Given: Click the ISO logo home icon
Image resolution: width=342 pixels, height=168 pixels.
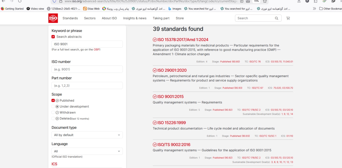Looking at the screenshot, I should (x=53, y=18).
